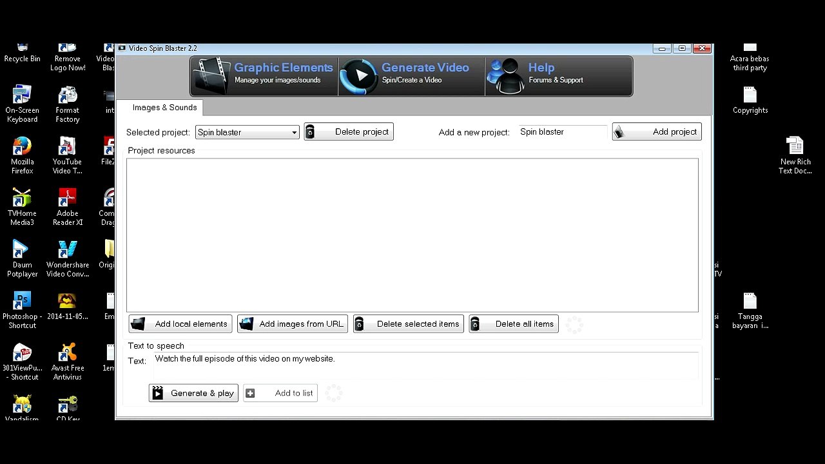Select the Adobe Reader XI desktop icon

pyautogui.click(x=68, y=207)
